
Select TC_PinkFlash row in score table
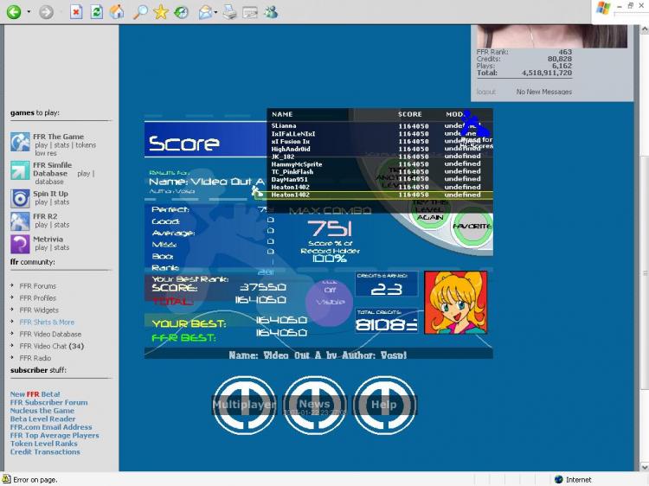(x=380, y=171)
